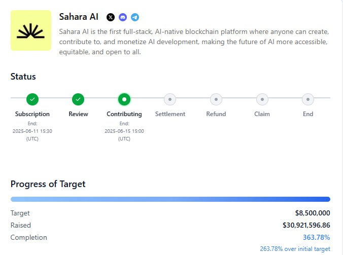
Task: Click the Claim step marker
Action: coord(262,99)
